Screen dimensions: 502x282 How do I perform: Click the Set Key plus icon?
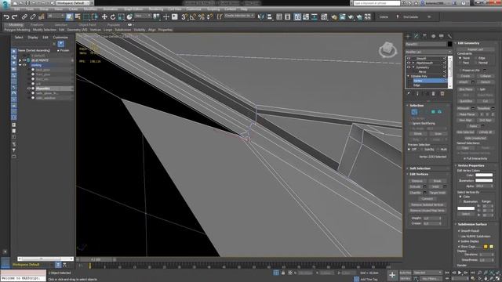[392, 275]
